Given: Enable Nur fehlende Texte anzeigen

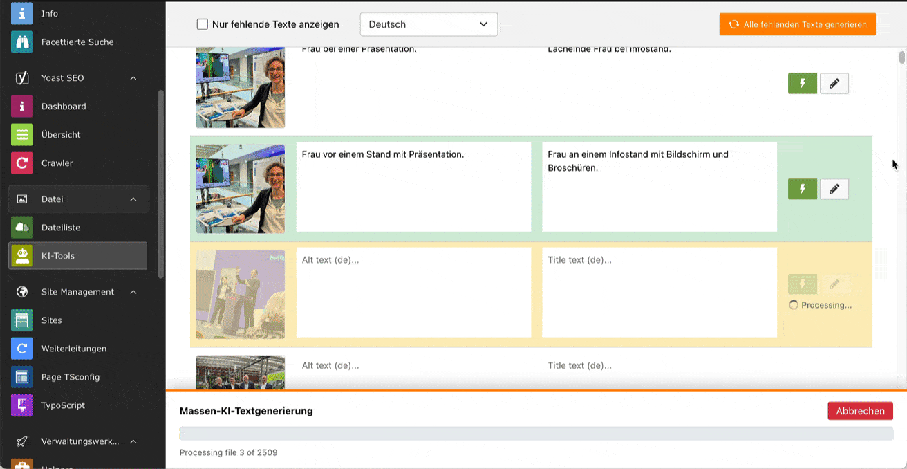Looking at the screenshot, I should tap(202, 24).
